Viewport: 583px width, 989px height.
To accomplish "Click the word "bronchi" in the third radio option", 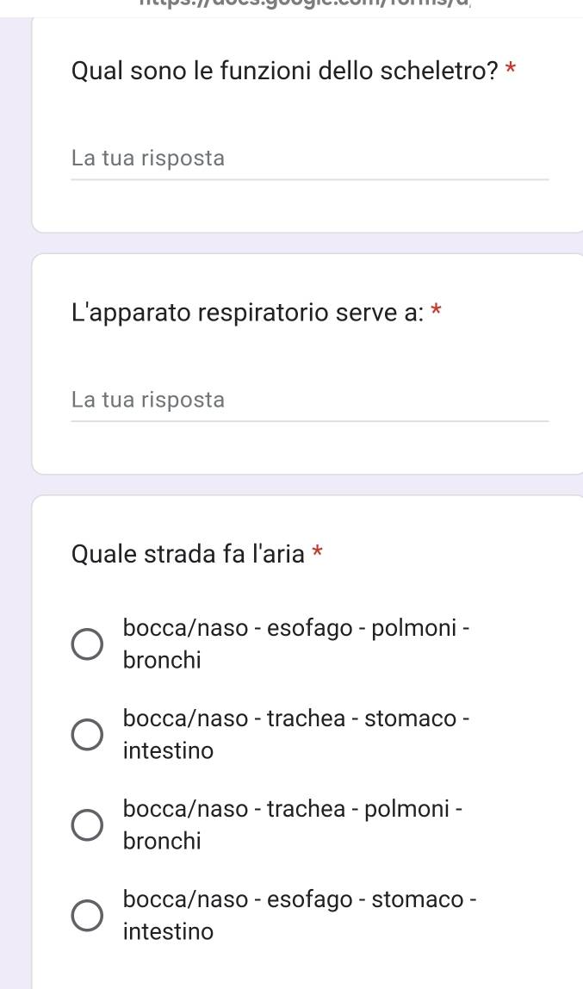I will tap(162, 841).
